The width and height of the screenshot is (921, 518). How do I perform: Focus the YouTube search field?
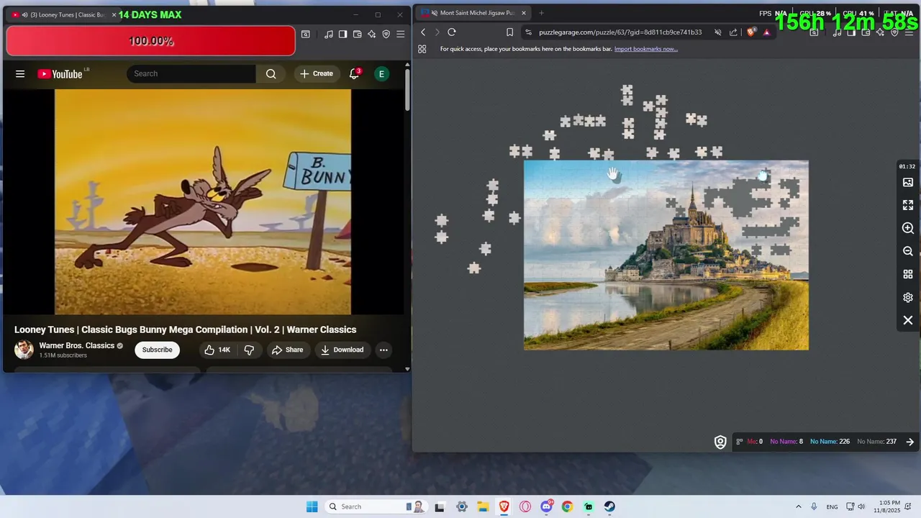(191, 73)
